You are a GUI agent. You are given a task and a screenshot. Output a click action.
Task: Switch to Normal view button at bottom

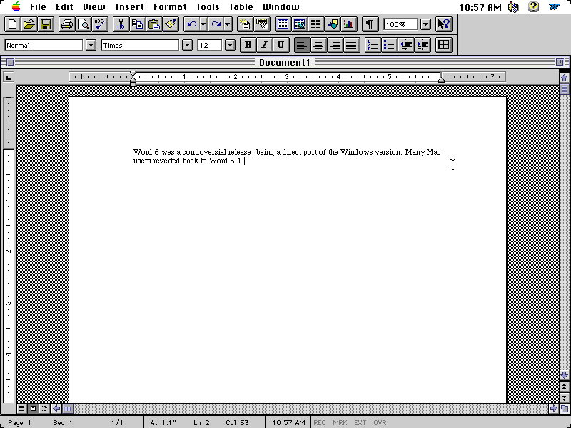click(22, 408)
